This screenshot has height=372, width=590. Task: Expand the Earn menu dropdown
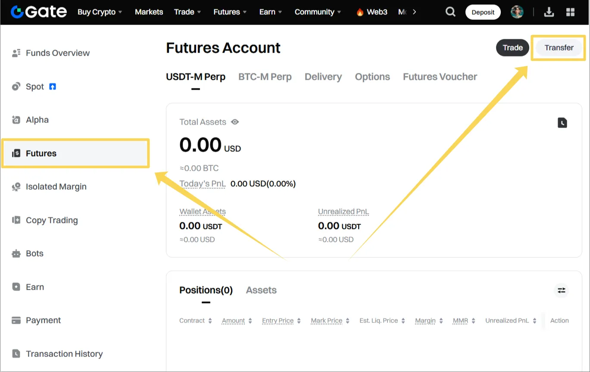[x=271, y=12]
